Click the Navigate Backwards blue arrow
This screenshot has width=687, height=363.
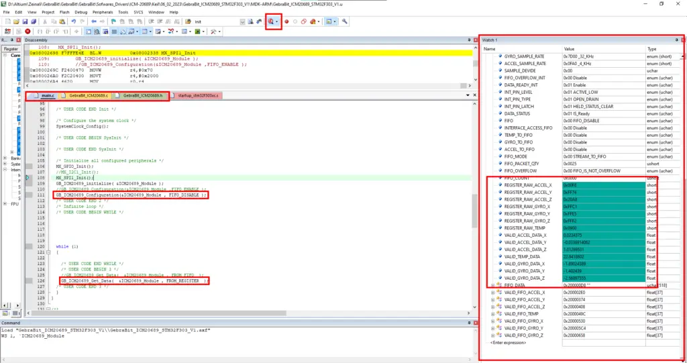(x=93, y=21)
